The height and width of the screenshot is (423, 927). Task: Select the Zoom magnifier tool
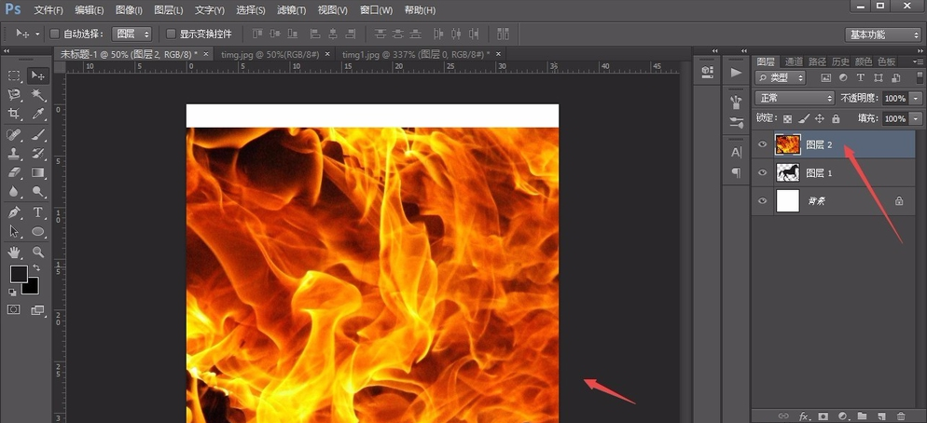click(38, 252)
